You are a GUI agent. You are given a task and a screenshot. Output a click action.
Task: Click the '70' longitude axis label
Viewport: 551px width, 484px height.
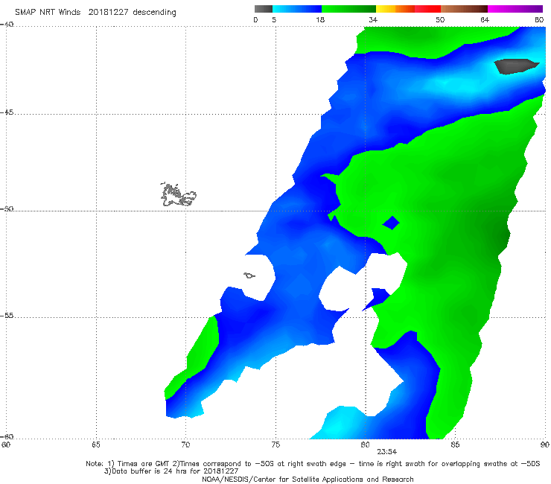click(x=185, y=445)
